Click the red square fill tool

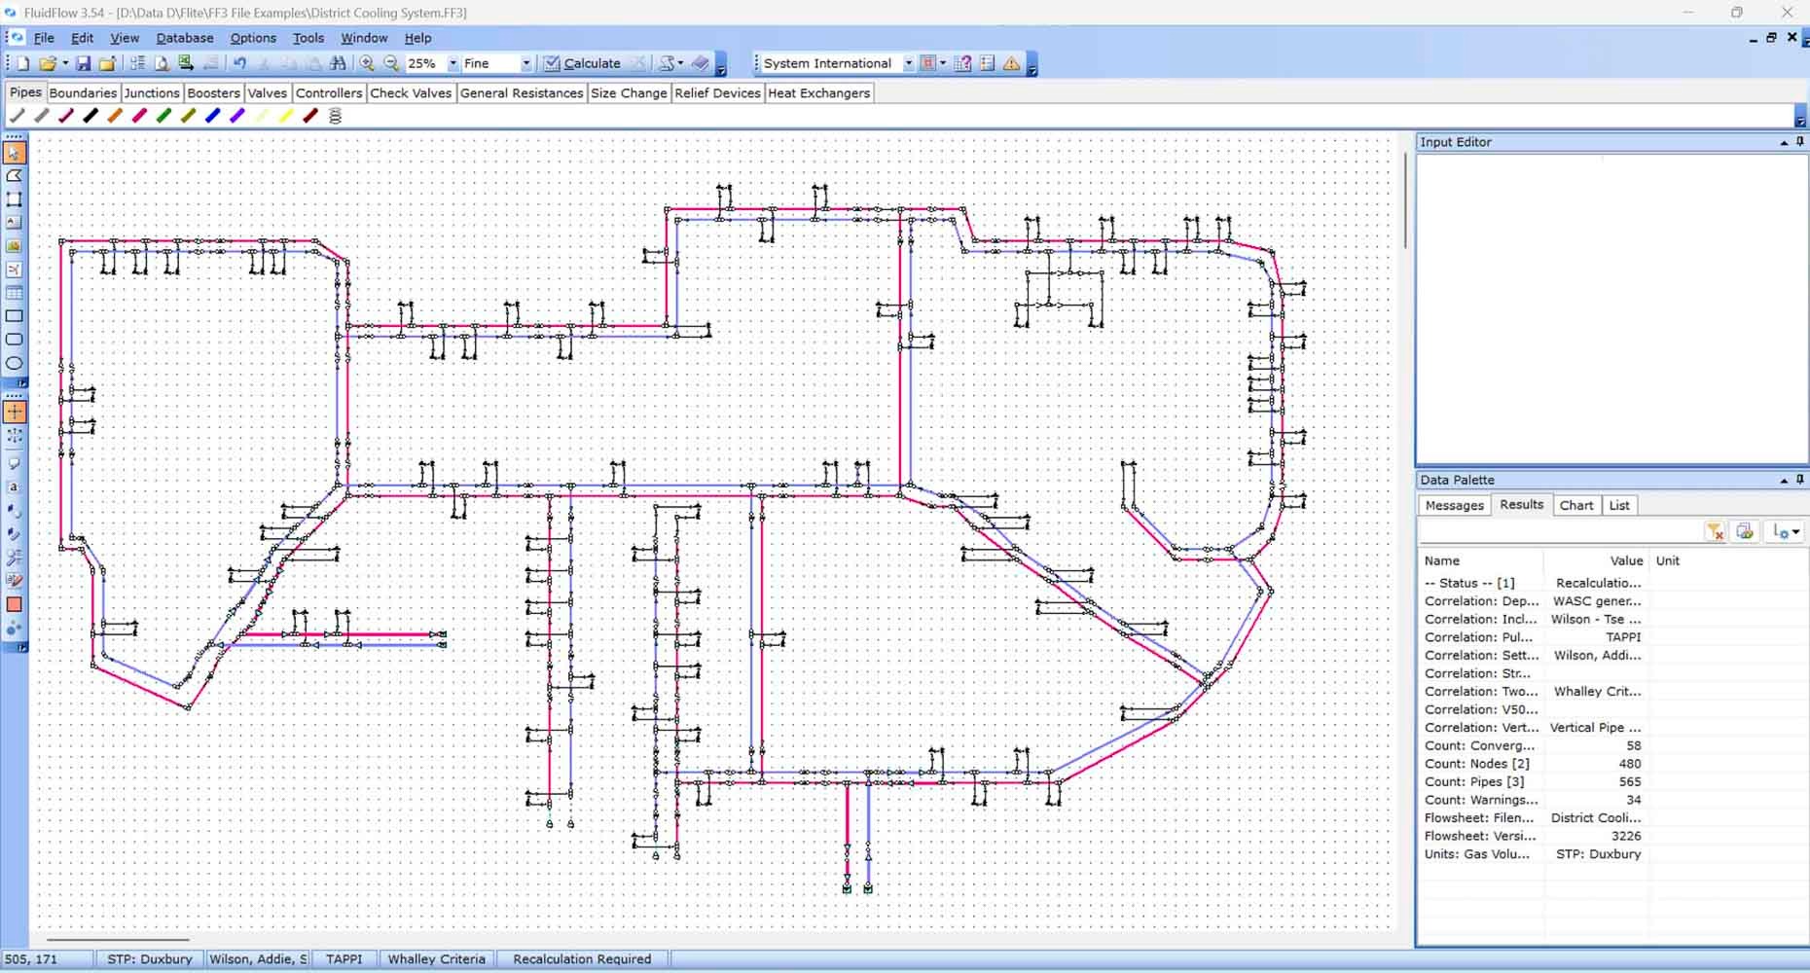(14, 604)
